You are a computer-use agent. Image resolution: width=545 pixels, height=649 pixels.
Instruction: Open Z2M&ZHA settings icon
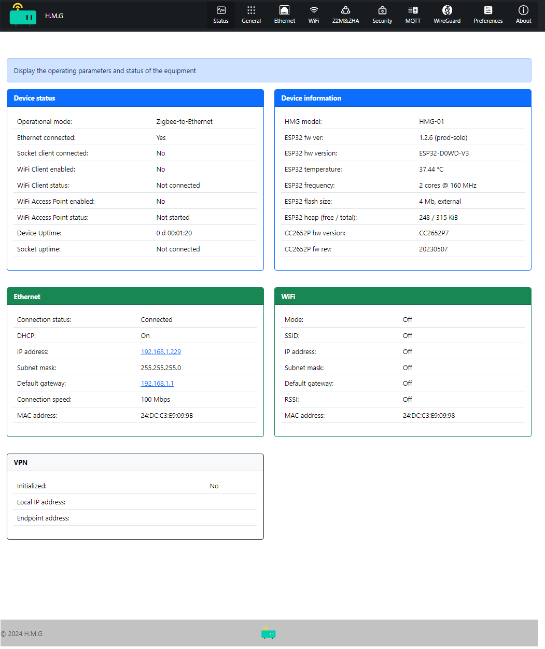click(x=345, y=10)
